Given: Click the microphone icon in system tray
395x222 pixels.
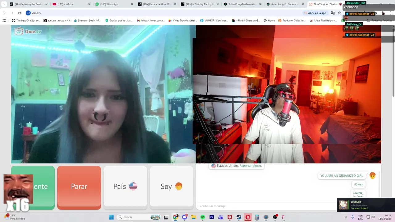Looking at the screenshot, I should [353, 217].
